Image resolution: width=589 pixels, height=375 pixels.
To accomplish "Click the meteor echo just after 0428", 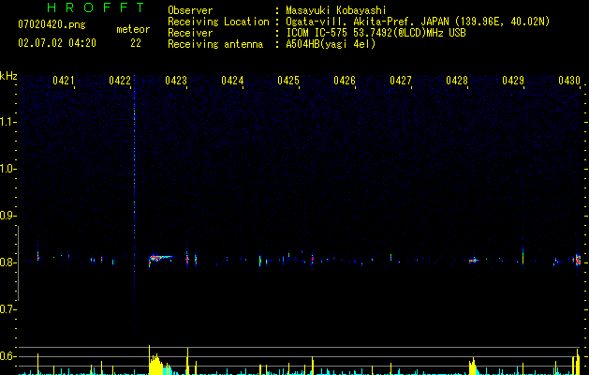I will click(474, 260).
